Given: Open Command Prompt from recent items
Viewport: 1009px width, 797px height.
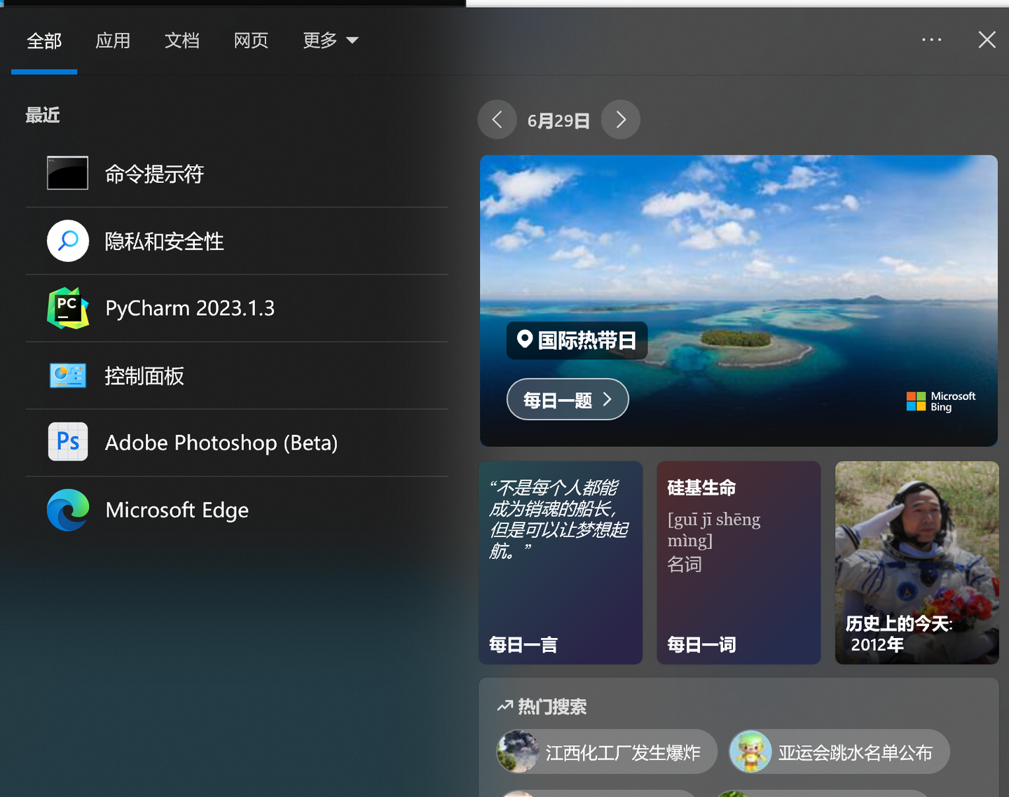Looking at the screenshot, I should coord(154,174).
